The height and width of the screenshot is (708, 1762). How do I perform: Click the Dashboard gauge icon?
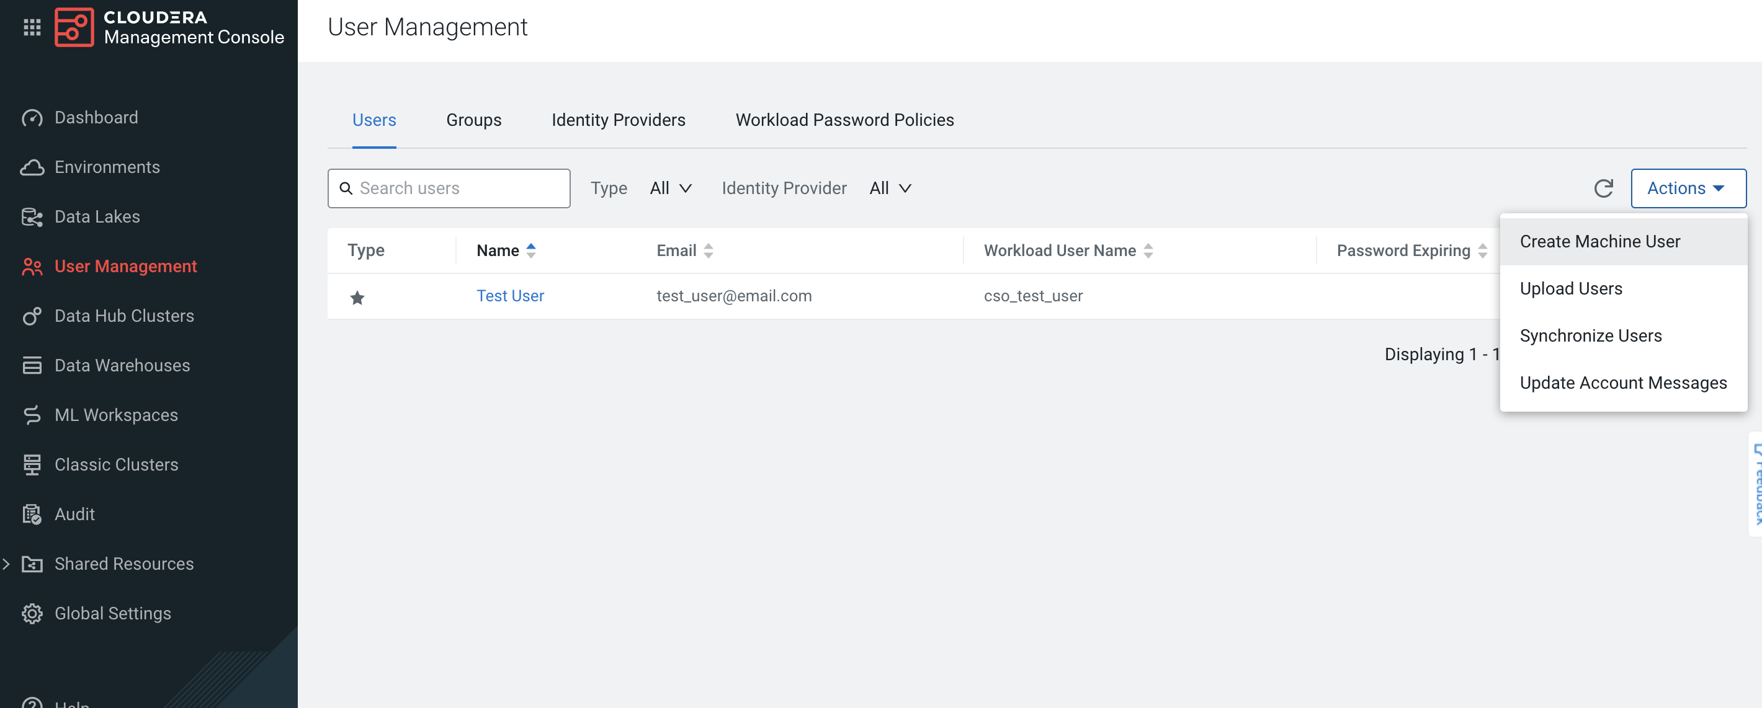click(x=32, y=118)
